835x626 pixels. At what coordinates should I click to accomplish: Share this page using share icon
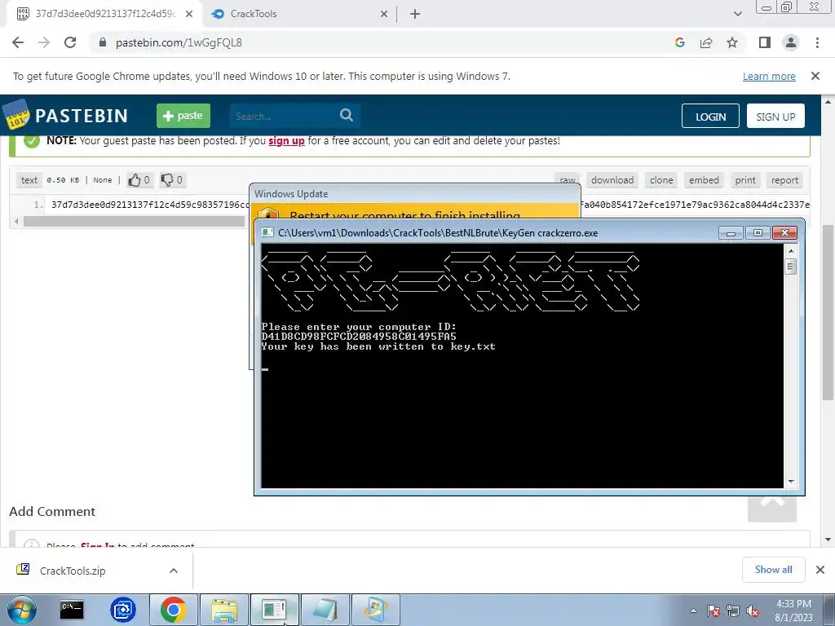click(x=706, y=42)
